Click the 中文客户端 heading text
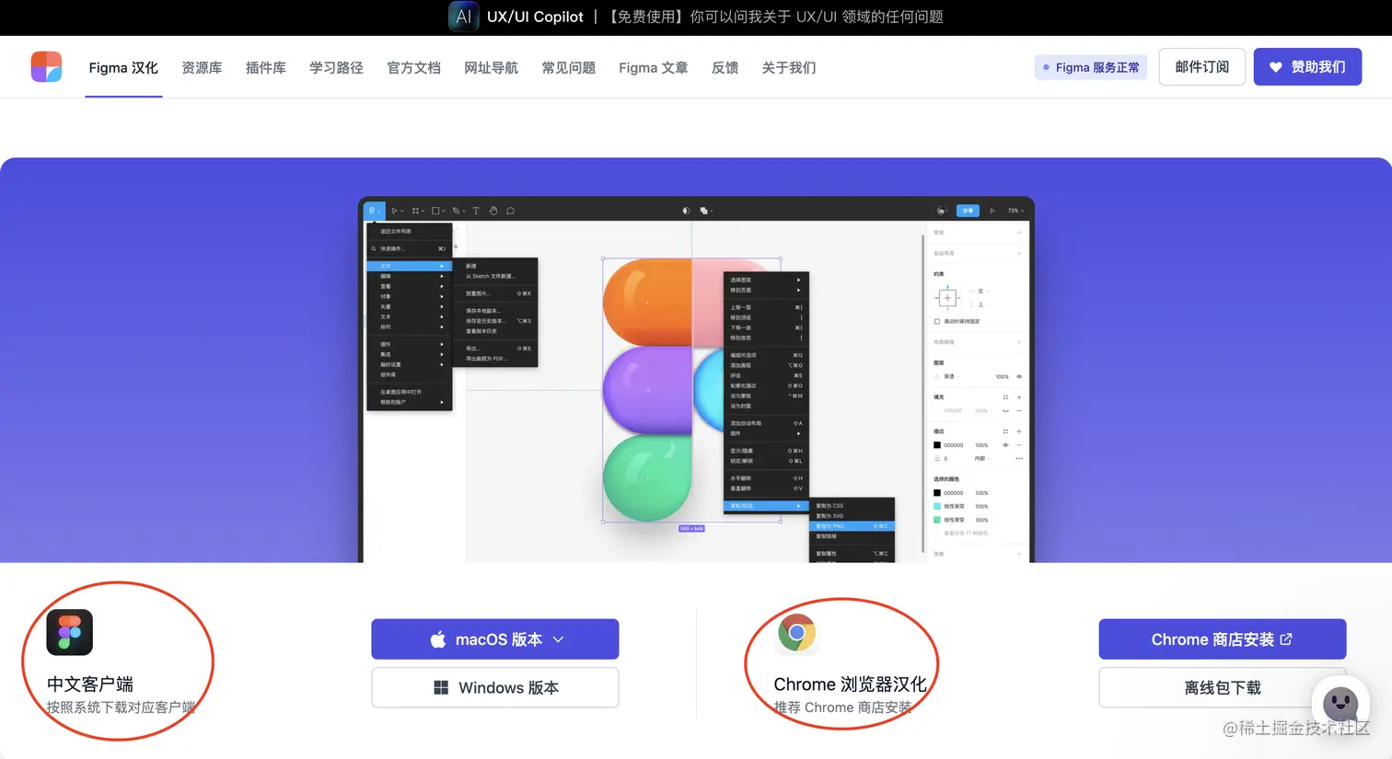 point(90,684)
